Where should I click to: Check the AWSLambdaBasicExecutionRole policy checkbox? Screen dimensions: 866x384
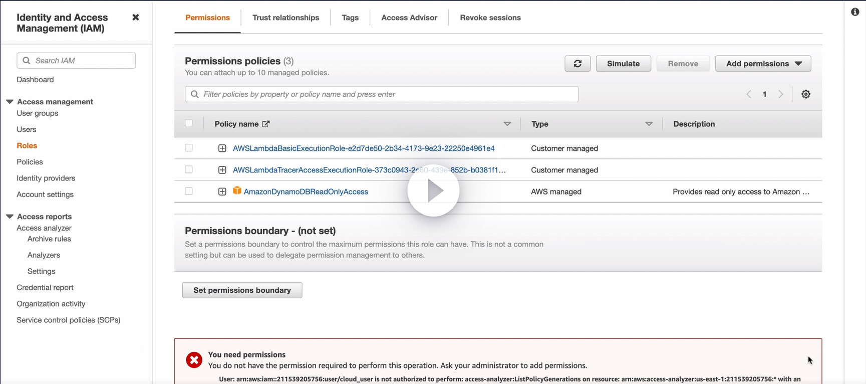tap(189, 148)
